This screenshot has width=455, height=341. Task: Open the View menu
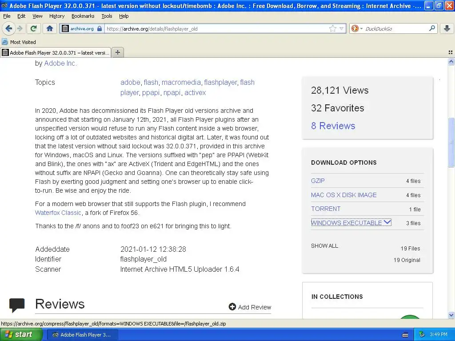37,16
